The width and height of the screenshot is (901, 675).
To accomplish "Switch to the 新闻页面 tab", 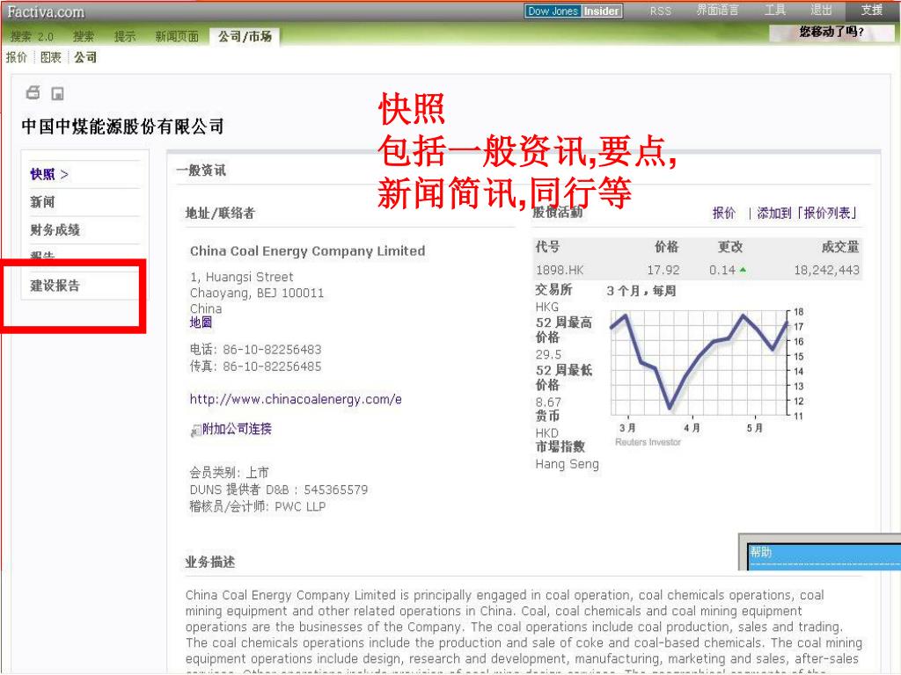I will (176, 37).
